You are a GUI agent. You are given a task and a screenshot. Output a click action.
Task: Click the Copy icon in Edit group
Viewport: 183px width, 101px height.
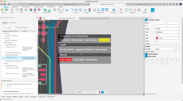click(x=18, y=10)
